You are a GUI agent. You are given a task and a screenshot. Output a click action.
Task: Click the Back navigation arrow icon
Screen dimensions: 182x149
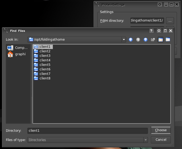tap(131, 40)
